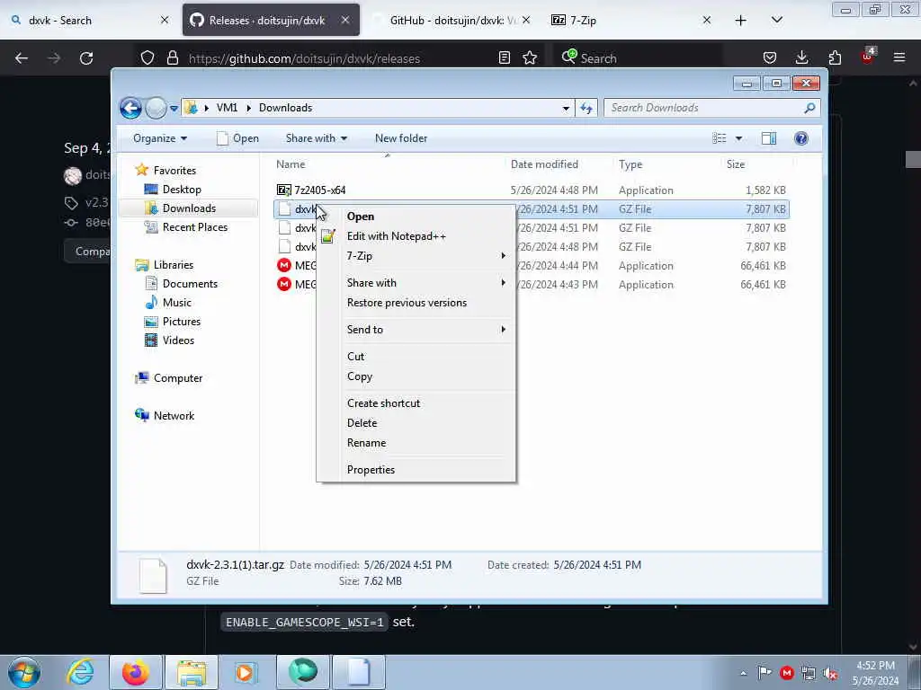This screenshot has height=690, width=921.
Task: Choose Restore previous versions
Action: [x=416, y=303]
